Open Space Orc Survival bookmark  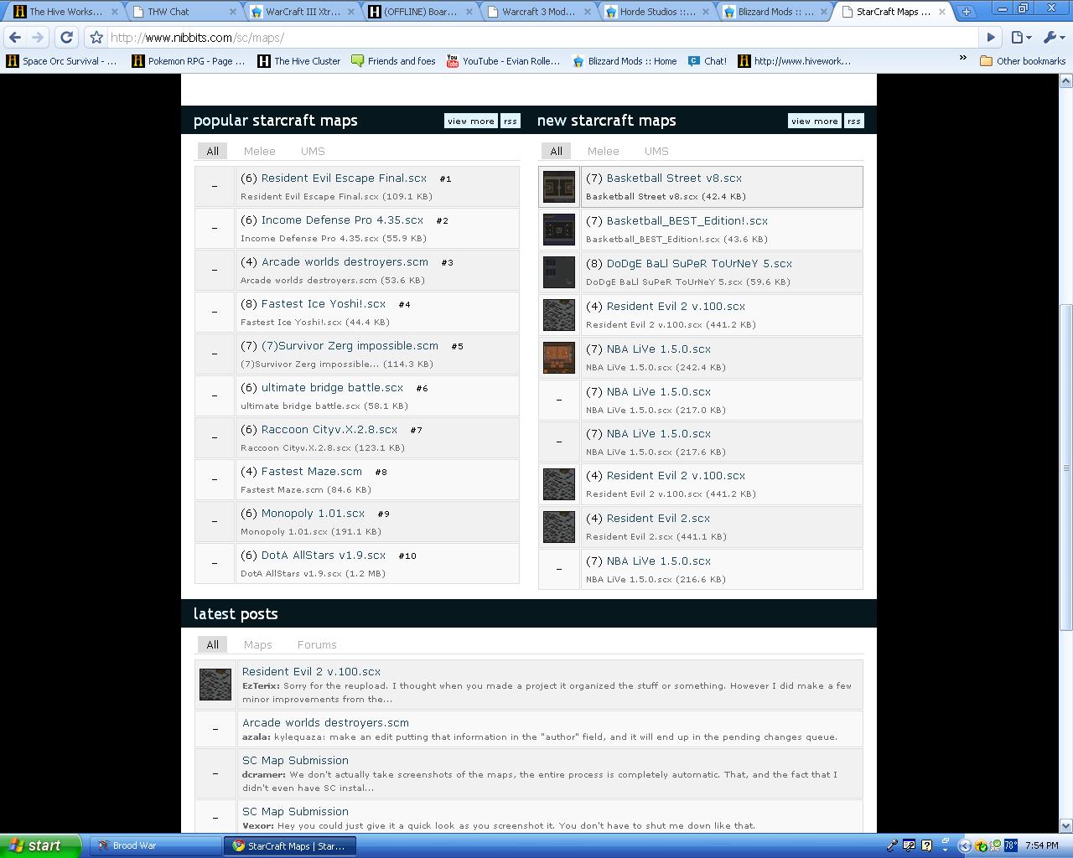61,61
